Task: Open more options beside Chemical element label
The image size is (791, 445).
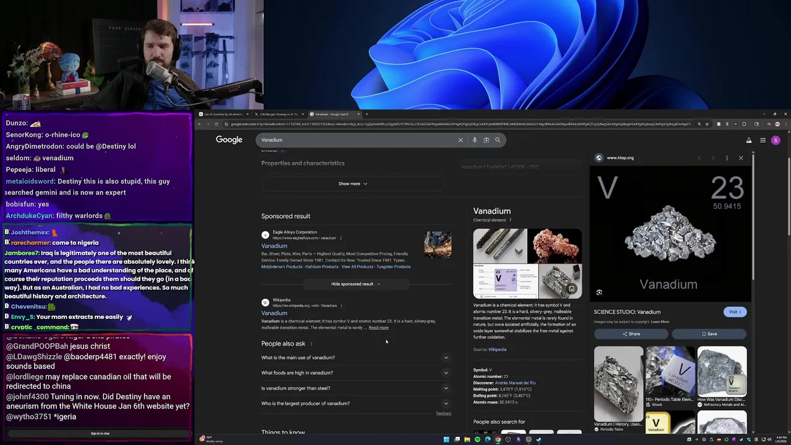Action: coord(510,220)
